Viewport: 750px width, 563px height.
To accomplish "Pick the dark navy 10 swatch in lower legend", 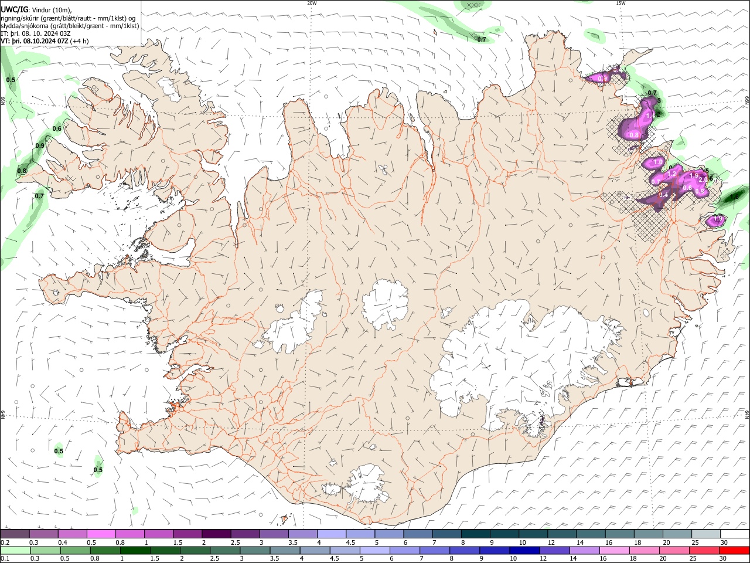I will (525, 550).
